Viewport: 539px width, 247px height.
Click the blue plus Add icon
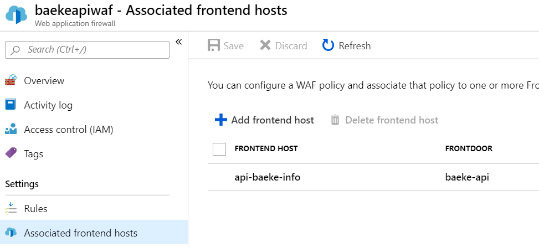coord(220,120)
